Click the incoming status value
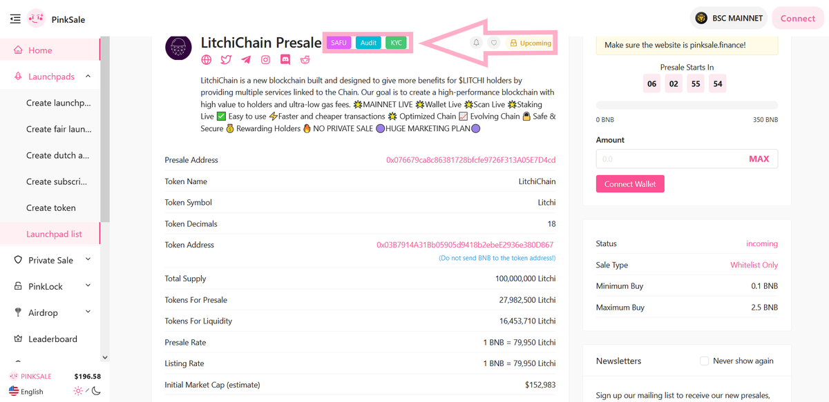Viewport: 829px width, 402px height. pos(762,243)
